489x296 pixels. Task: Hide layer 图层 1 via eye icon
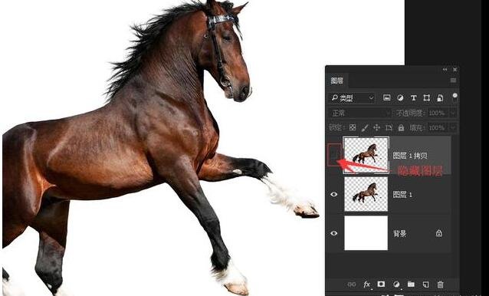click(x=333, y=194)
